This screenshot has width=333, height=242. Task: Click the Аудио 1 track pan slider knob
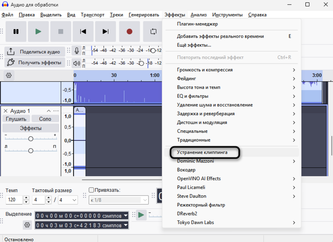coord(31,151)
